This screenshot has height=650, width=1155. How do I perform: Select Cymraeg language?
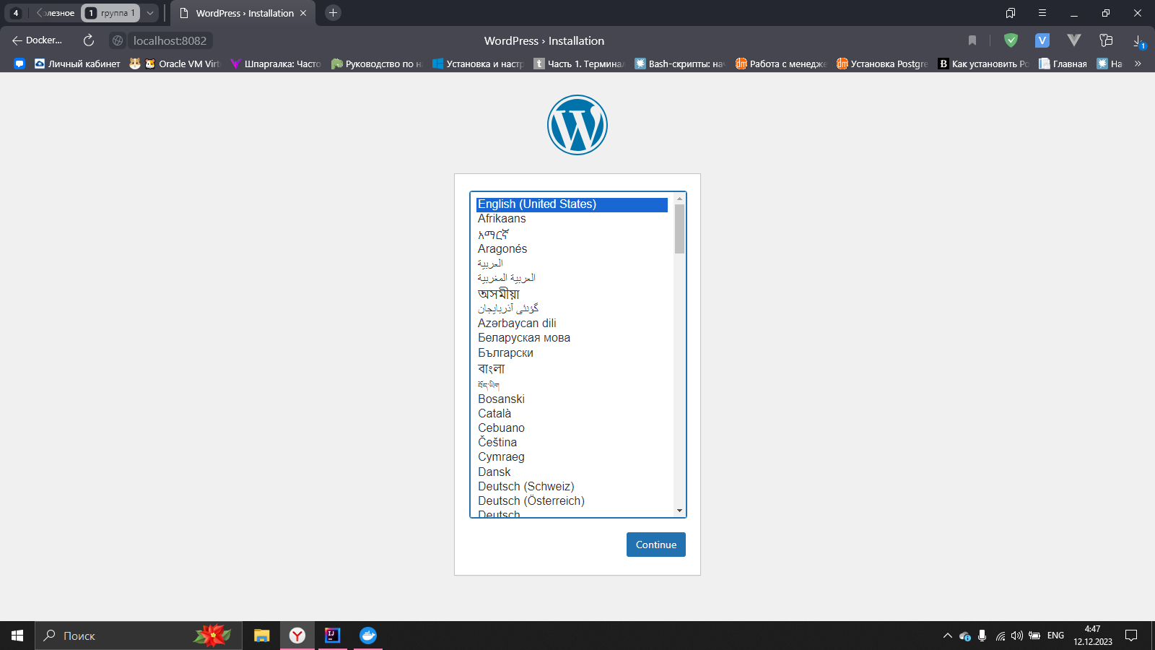[572, 457]
